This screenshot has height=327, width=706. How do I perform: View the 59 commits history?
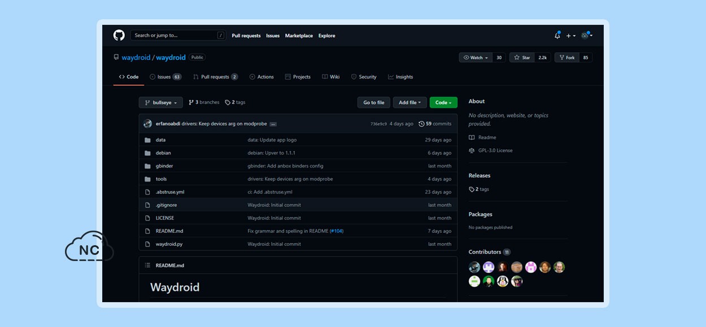(435, 124)
